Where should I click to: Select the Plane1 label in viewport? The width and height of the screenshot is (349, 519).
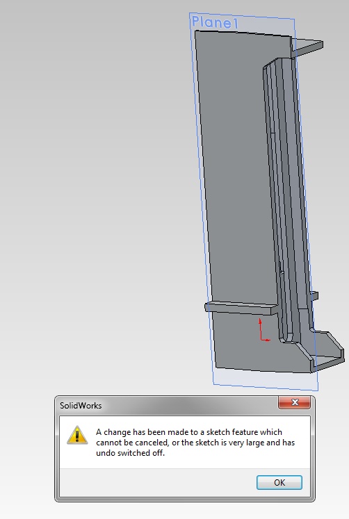215,22
